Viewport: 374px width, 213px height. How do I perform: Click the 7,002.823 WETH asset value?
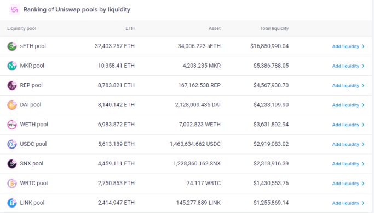tap(200, 125)
